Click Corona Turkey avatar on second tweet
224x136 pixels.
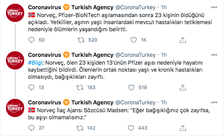(15, 60)
